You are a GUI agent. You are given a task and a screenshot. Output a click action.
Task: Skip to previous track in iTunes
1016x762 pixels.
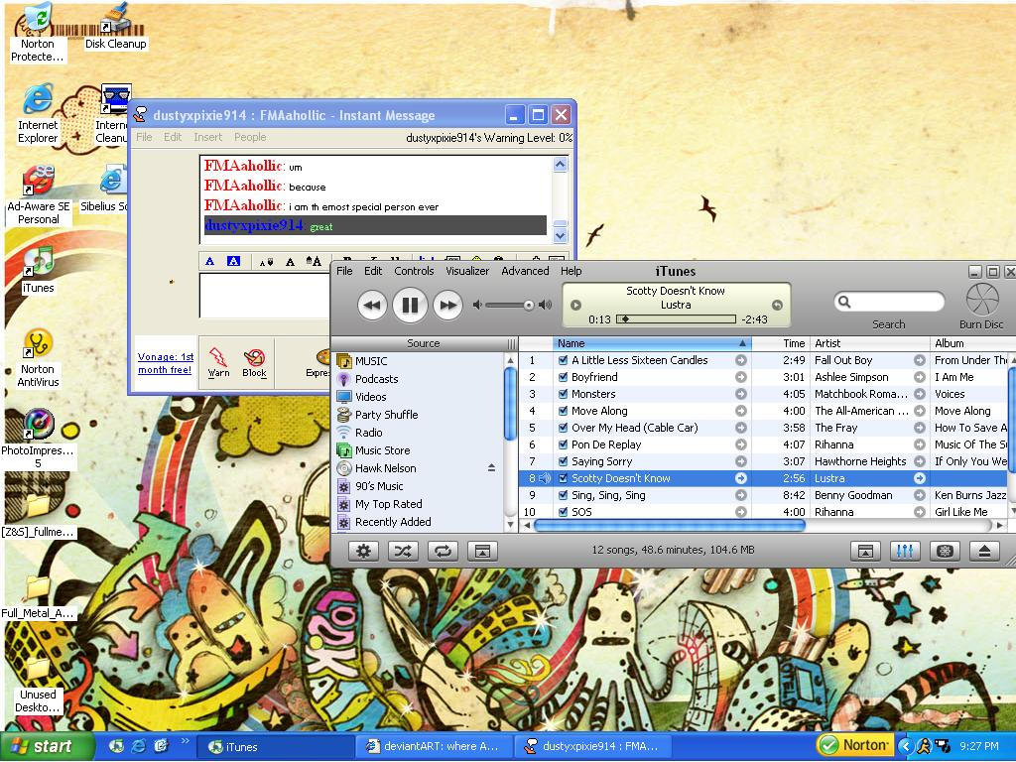[x=372, y=306]
